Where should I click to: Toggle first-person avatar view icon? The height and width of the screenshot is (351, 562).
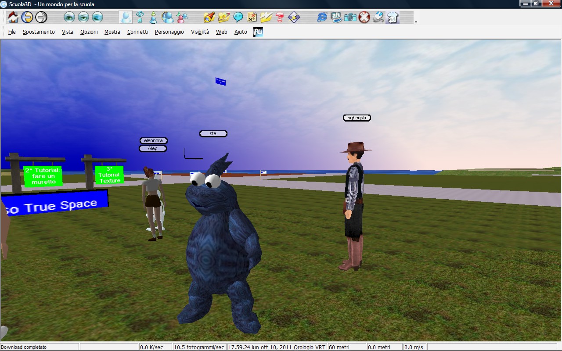point(126,17)
